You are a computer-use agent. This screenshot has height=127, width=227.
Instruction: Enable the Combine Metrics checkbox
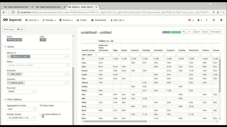(41, 114)
